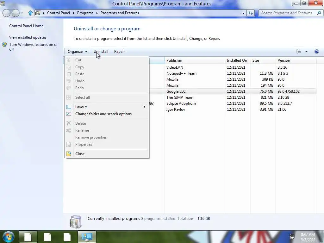The width and height of the screenshot is (324, 243).
Task: Click the network tray icon
Action: click(x=292, y=237)
